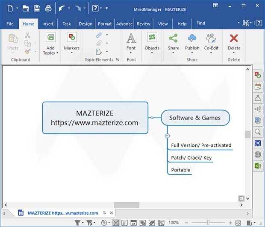Select the MAZTERIZE central topic
265x227 pixels.
(x=95, y=118)
